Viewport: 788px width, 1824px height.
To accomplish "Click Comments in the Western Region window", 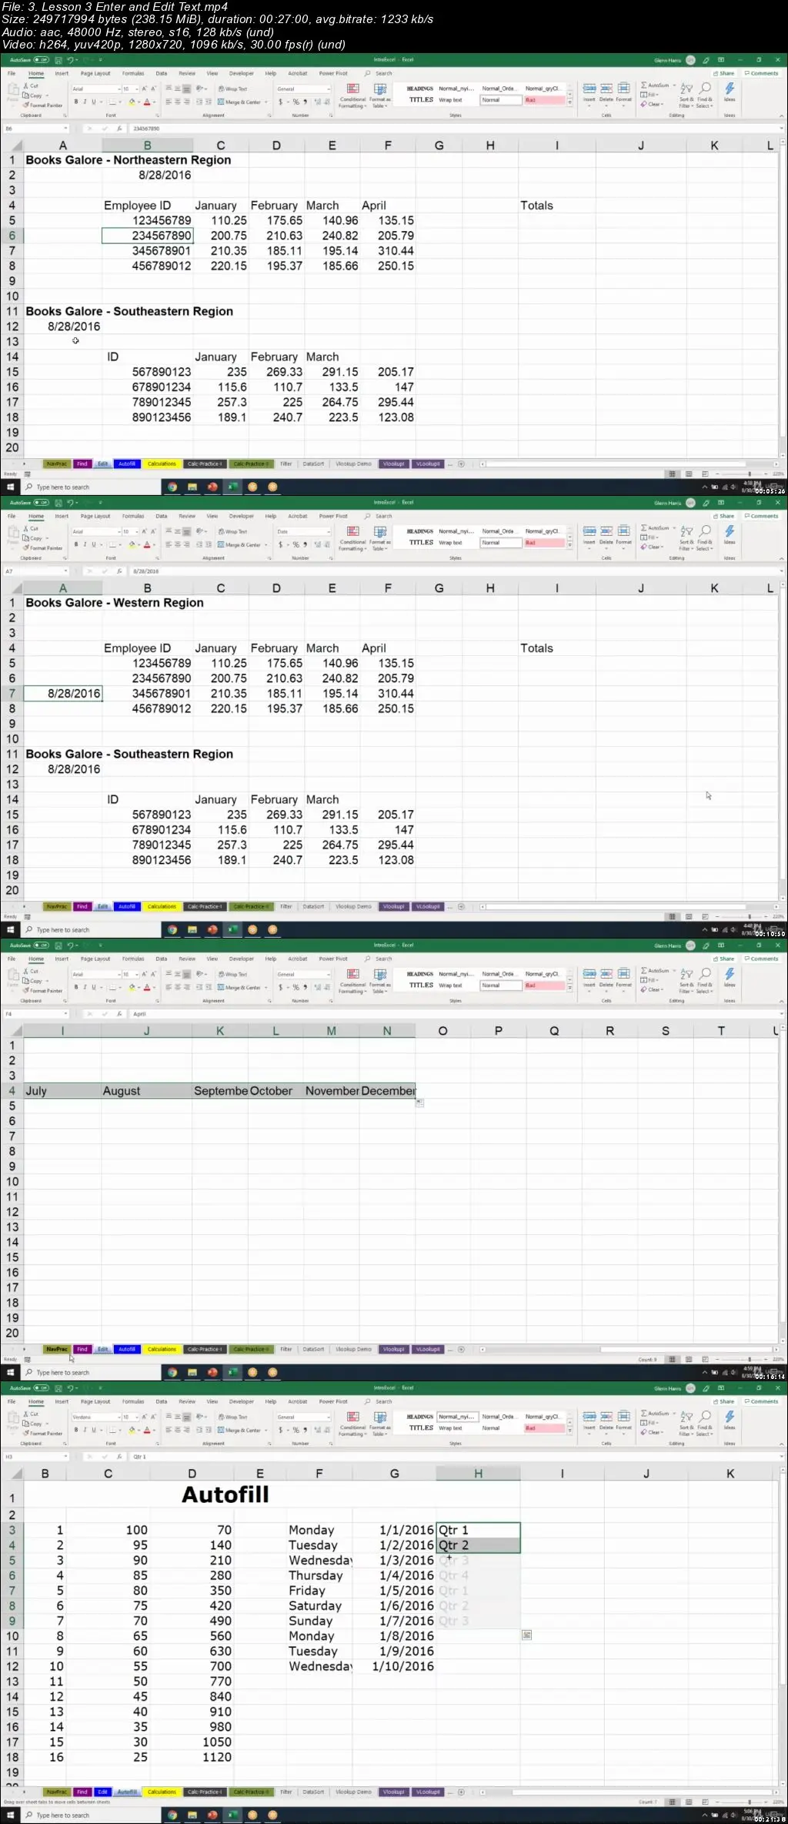I will [762, 517].
